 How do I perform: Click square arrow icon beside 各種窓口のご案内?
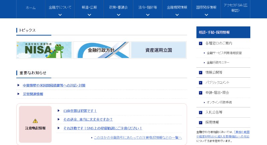coord(201,44)
